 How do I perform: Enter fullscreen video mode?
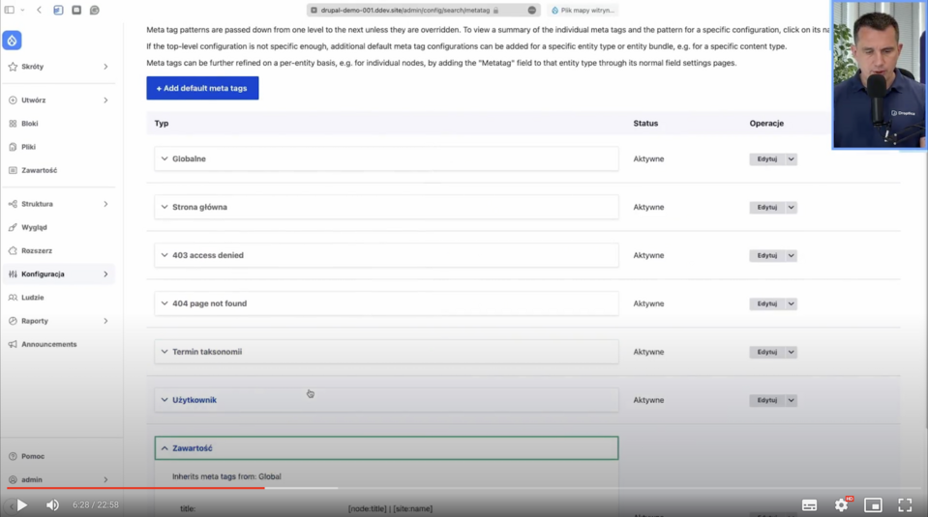point(905,505)
